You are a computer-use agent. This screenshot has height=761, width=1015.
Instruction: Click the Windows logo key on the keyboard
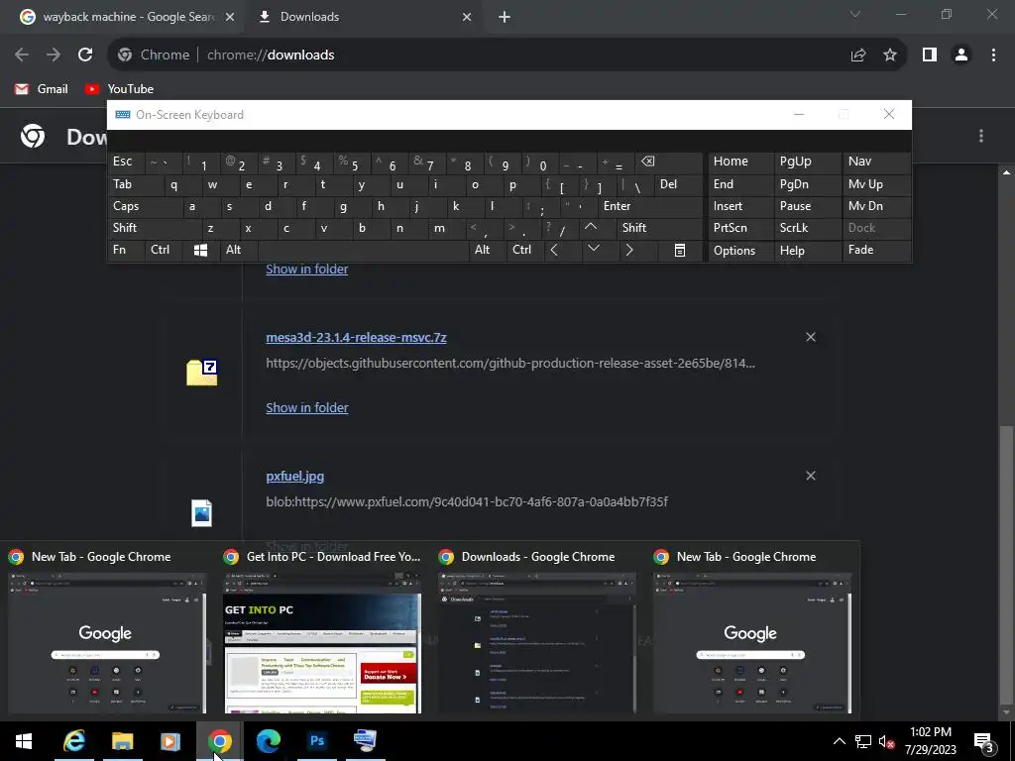coord(200,250)
